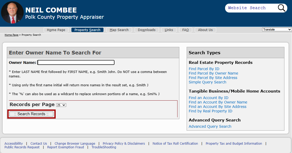Viewport: 292px width, 153px height.
Task: Switch to the Map Search tab
Action: 119,30
